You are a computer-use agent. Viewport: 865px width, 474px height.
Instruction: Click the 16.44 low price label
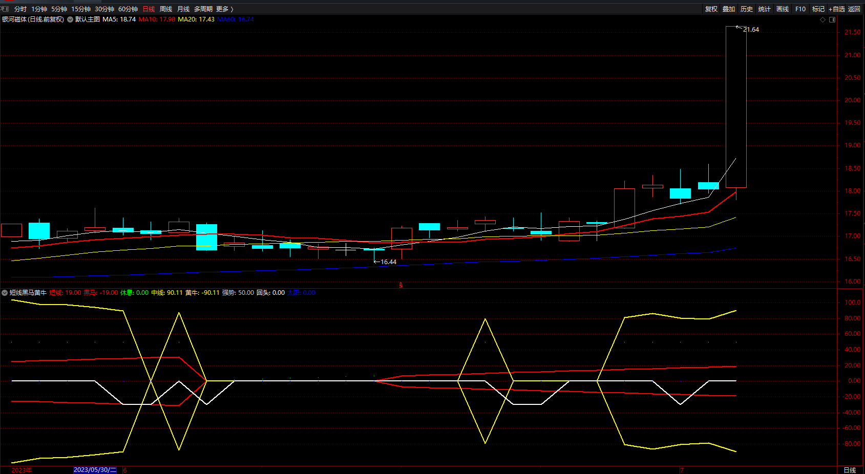point(388,262)
